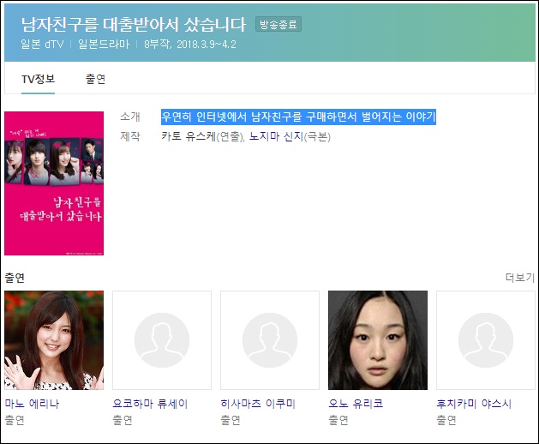The image size is (539, 444).
Task: Switch to the 출연 tab
Action: coord(95,79)
